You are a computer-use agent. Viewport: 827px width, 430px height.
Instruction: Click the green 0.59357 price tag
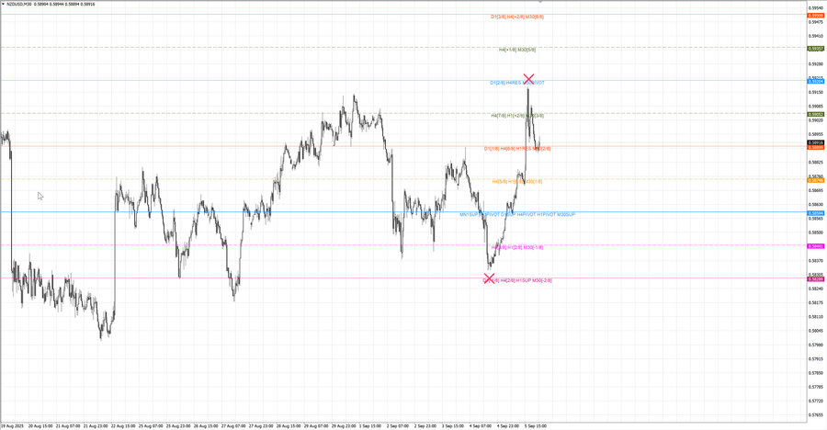815,49
